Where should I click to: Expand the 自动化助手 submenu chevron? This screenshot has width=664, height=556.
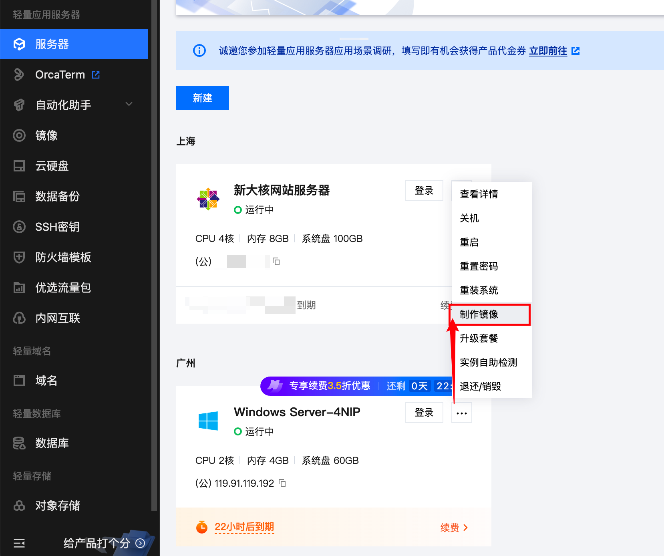tap(129, 105)
